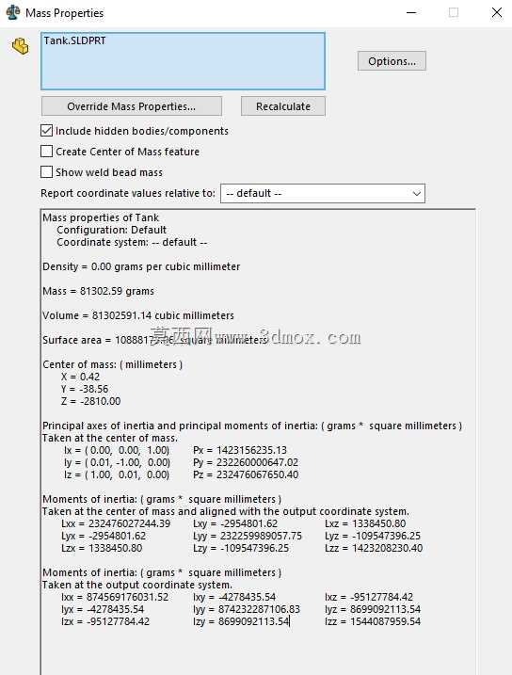Image resolution: width=512 pixels, height=675 pixels.
Task: Click the yellow part selection icon
Action: point(20,46)
